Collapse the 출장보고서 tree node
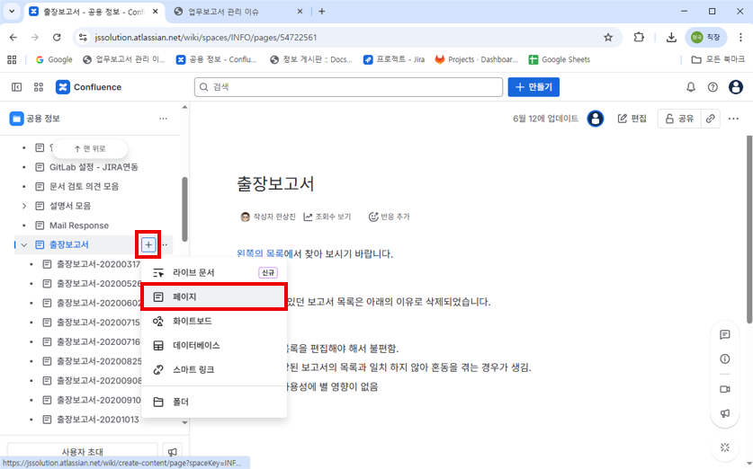The image size is (753, 469). 24,244
